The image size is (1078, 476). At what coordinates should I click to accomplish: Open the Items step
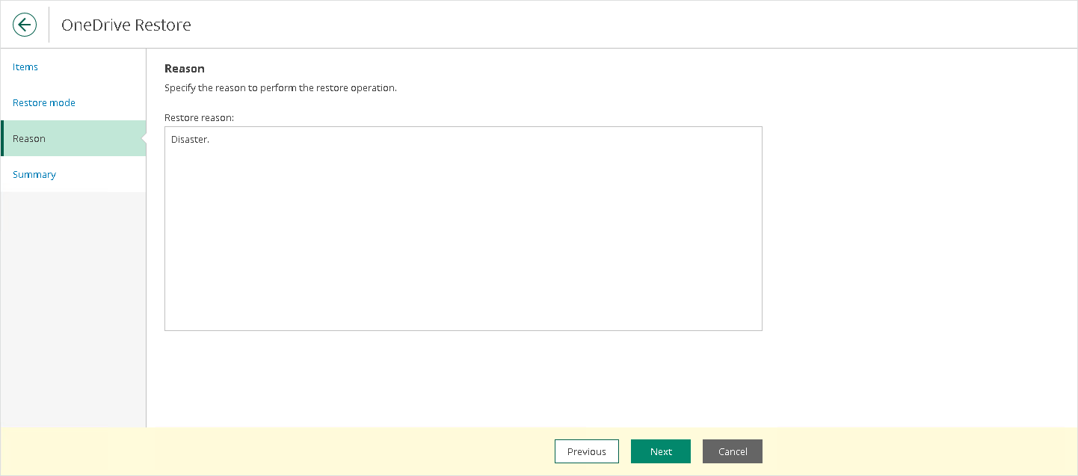[25, 67]
